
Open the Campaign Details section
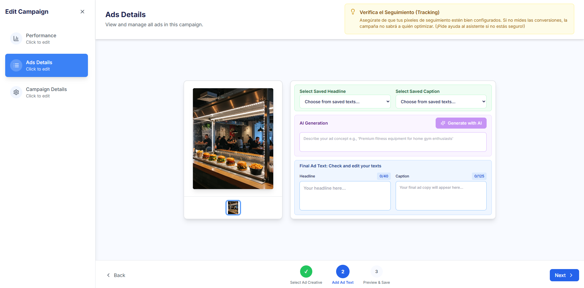point(46,92)
